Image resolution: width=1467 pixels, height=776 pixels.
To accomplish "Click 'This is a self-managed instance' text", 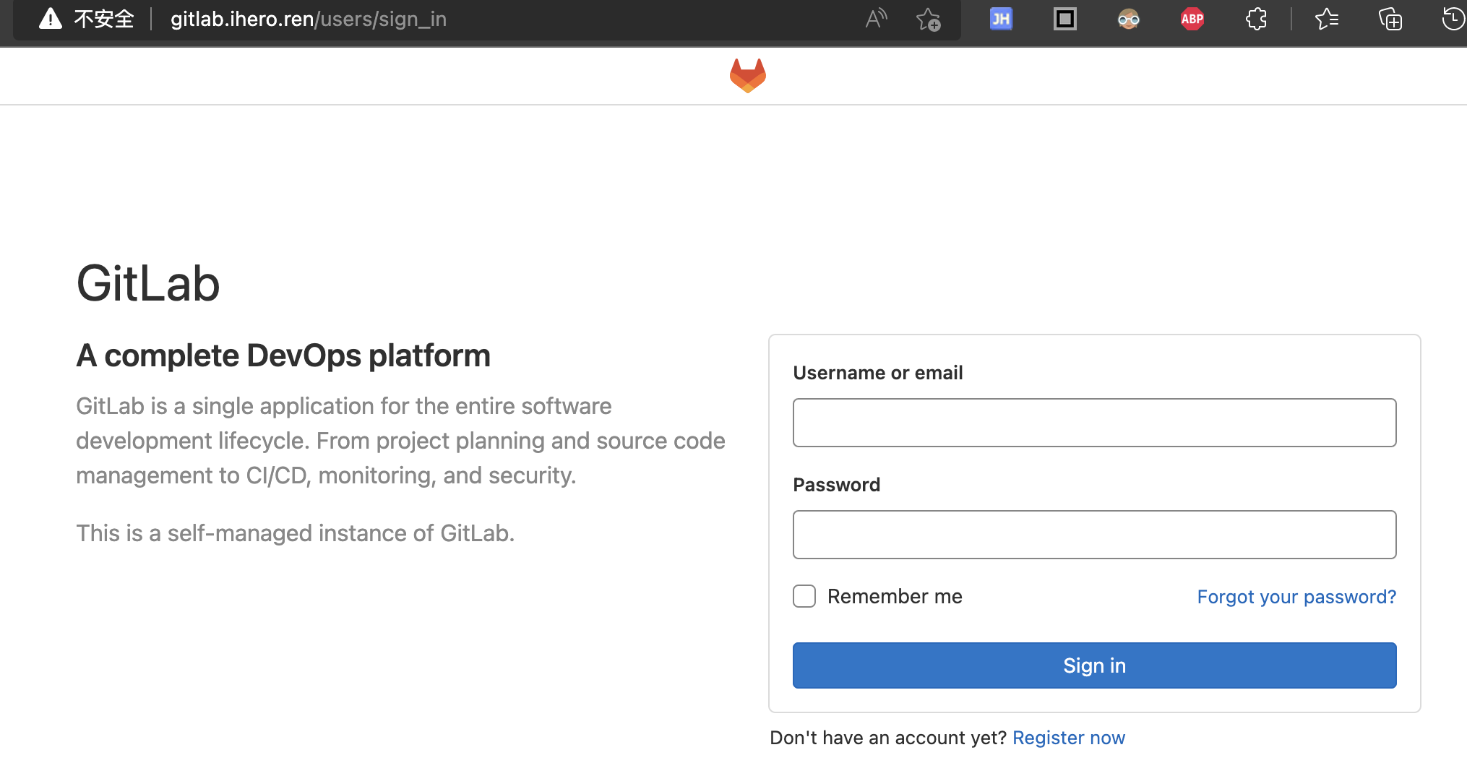I will [296, 533].
